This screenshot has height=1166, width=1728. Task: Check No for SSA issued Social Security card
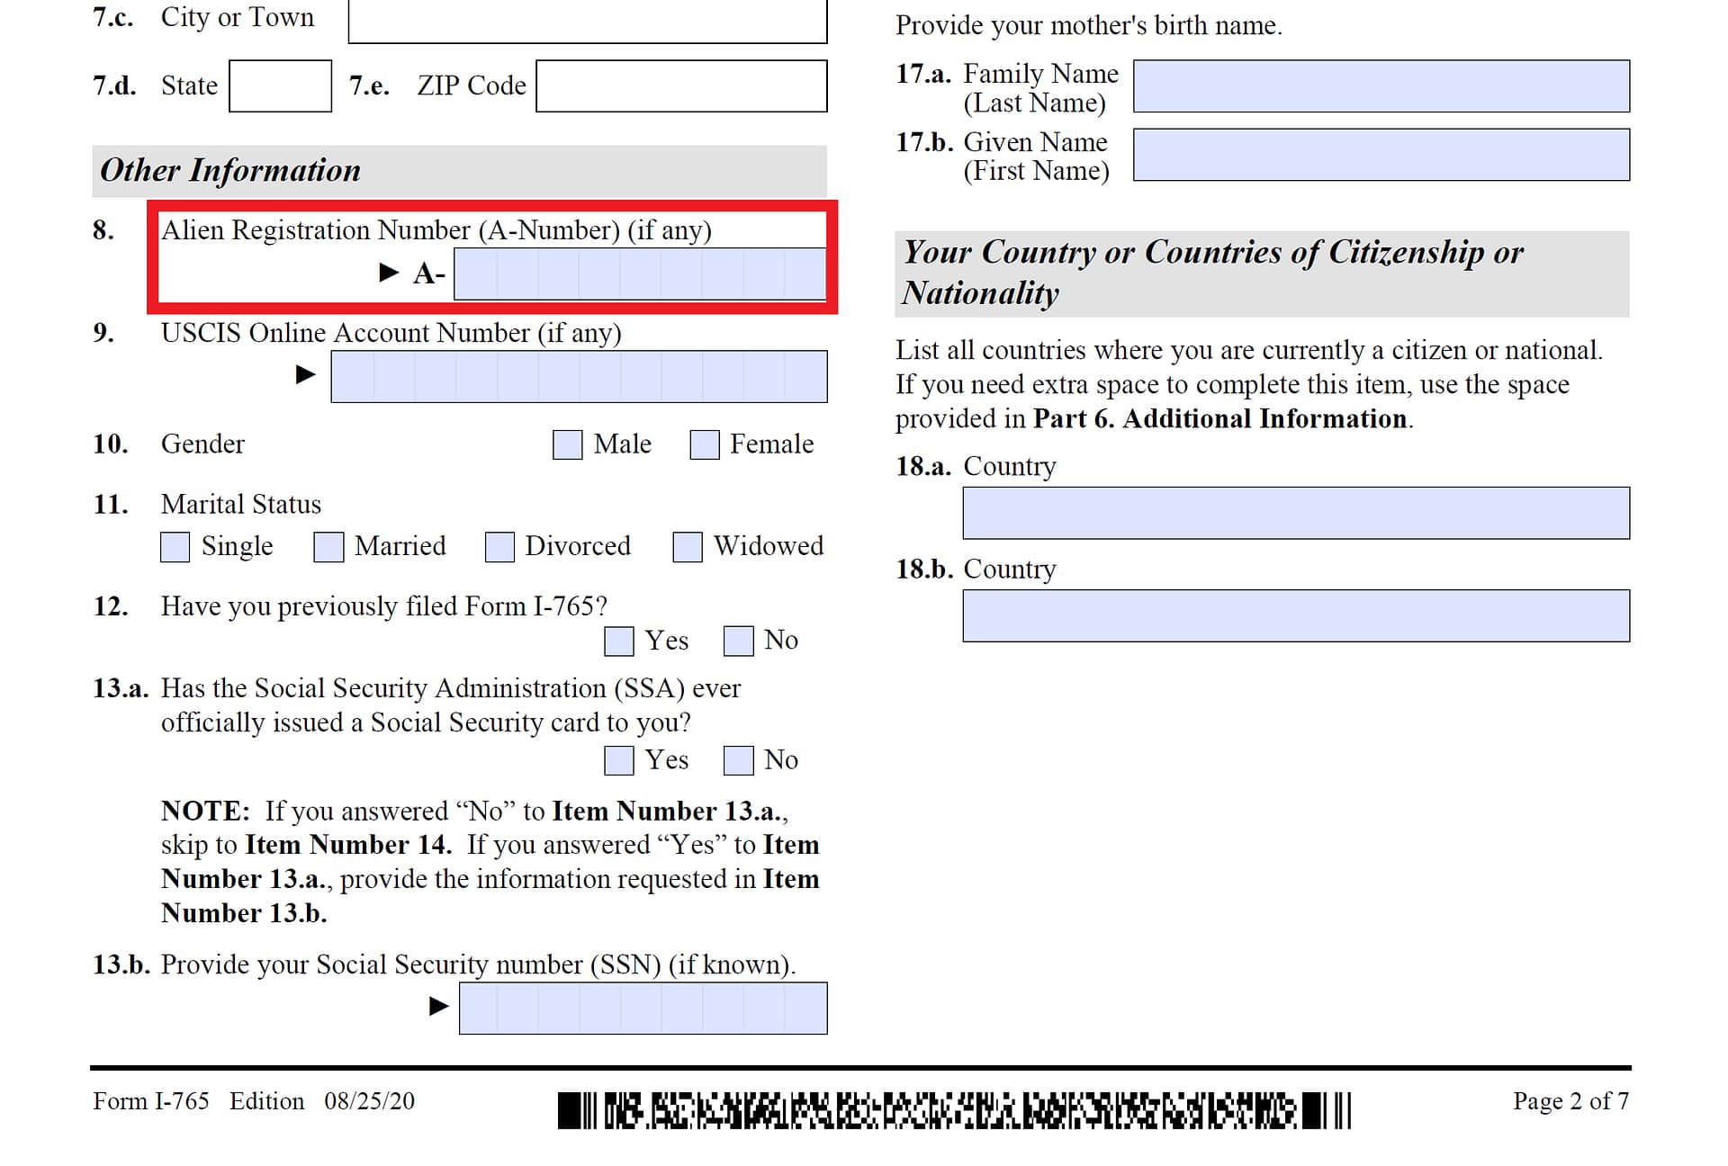[x=738, y=760]
